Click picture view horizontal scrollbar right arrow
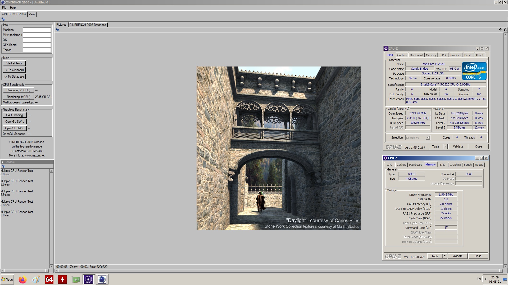 501,271
